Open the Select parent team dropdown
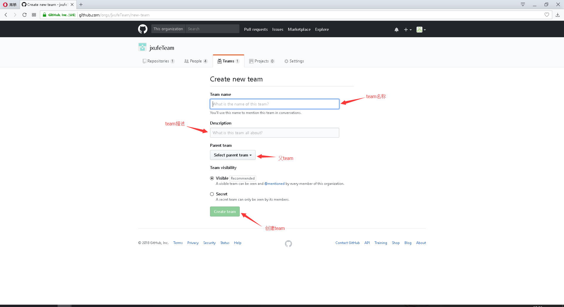 (232, 155)
